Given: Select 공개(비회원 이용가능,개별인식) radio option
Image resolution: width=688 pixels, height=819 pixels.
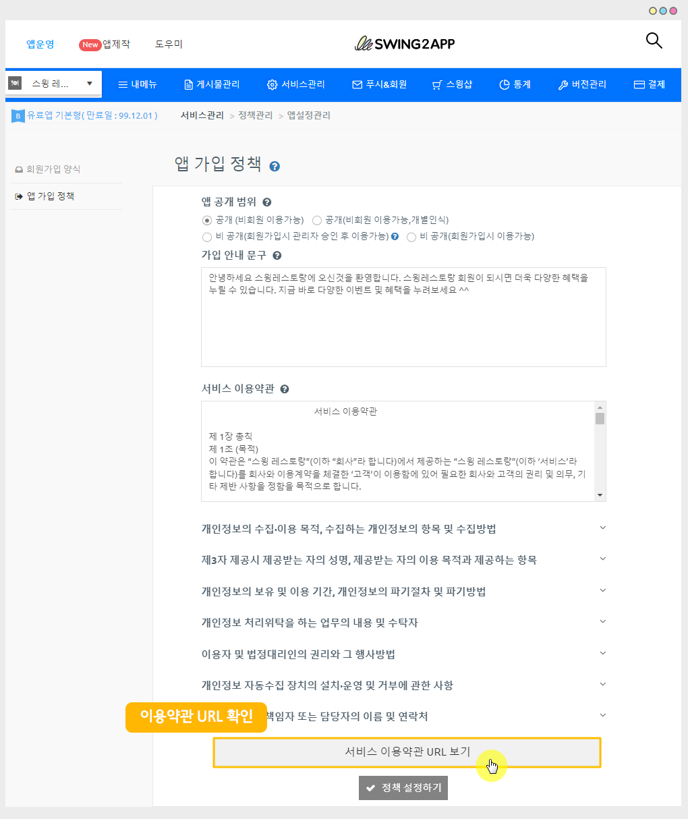Looking at the screenshot, I should click(317, 220).
